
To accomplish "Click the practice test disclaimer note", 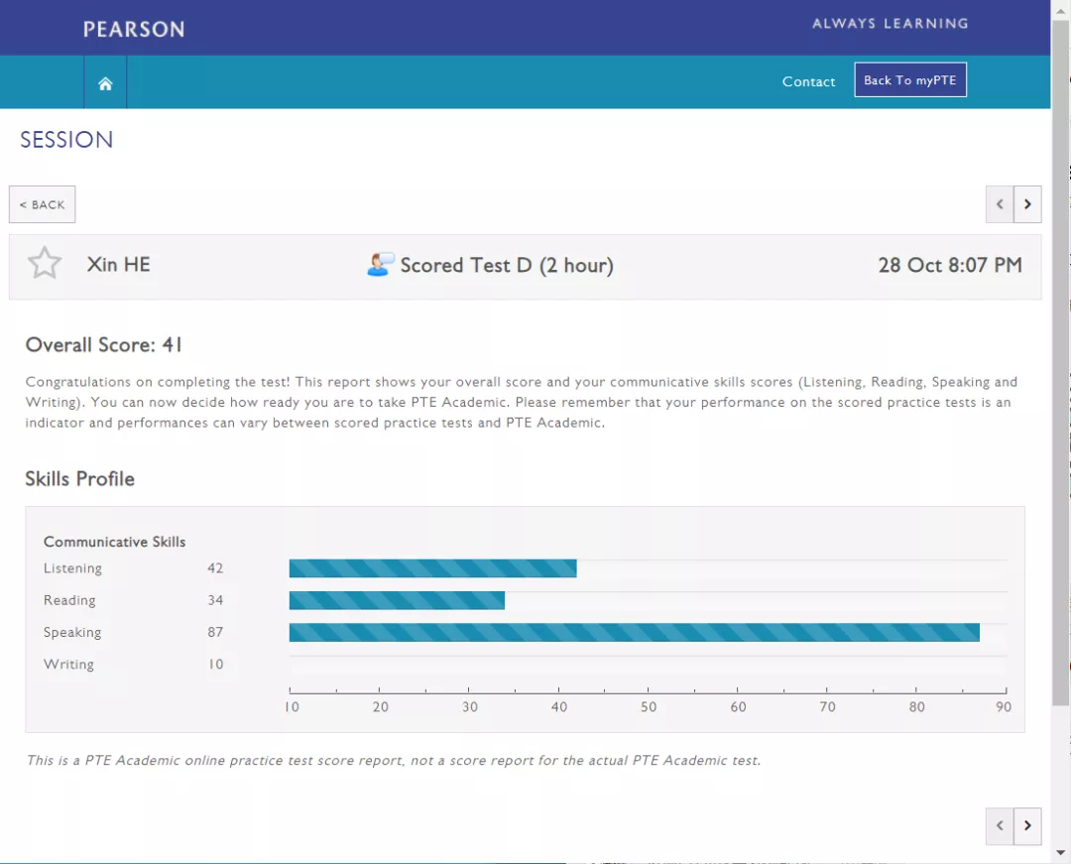I will [394, 760].
